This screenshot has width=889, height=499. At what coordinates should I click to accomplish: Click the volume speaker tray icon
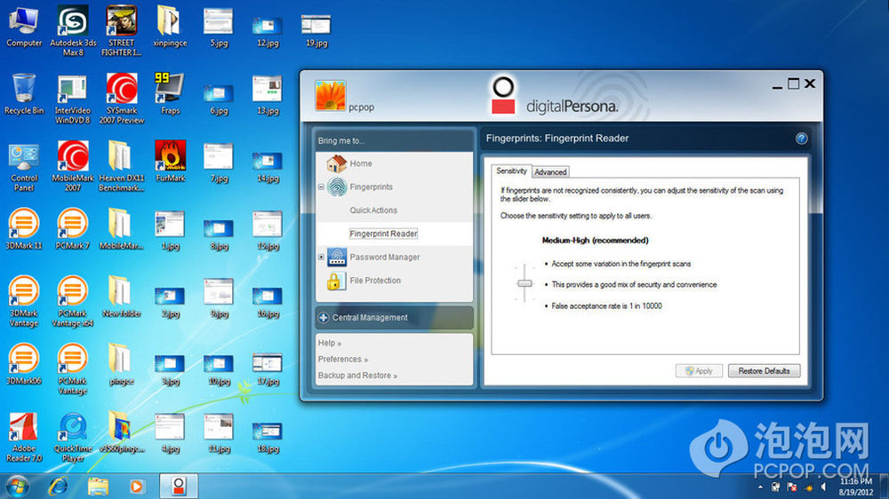[x=824, y=487]
